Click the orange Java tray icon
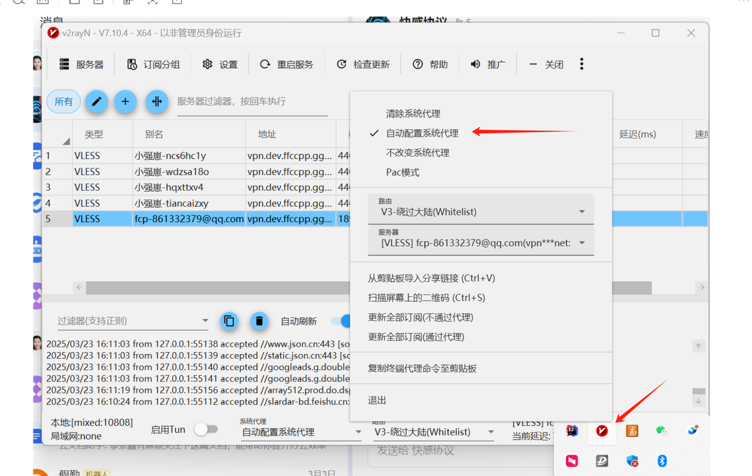The height and width of the screenshot is (476, 752). coord(632,431)
